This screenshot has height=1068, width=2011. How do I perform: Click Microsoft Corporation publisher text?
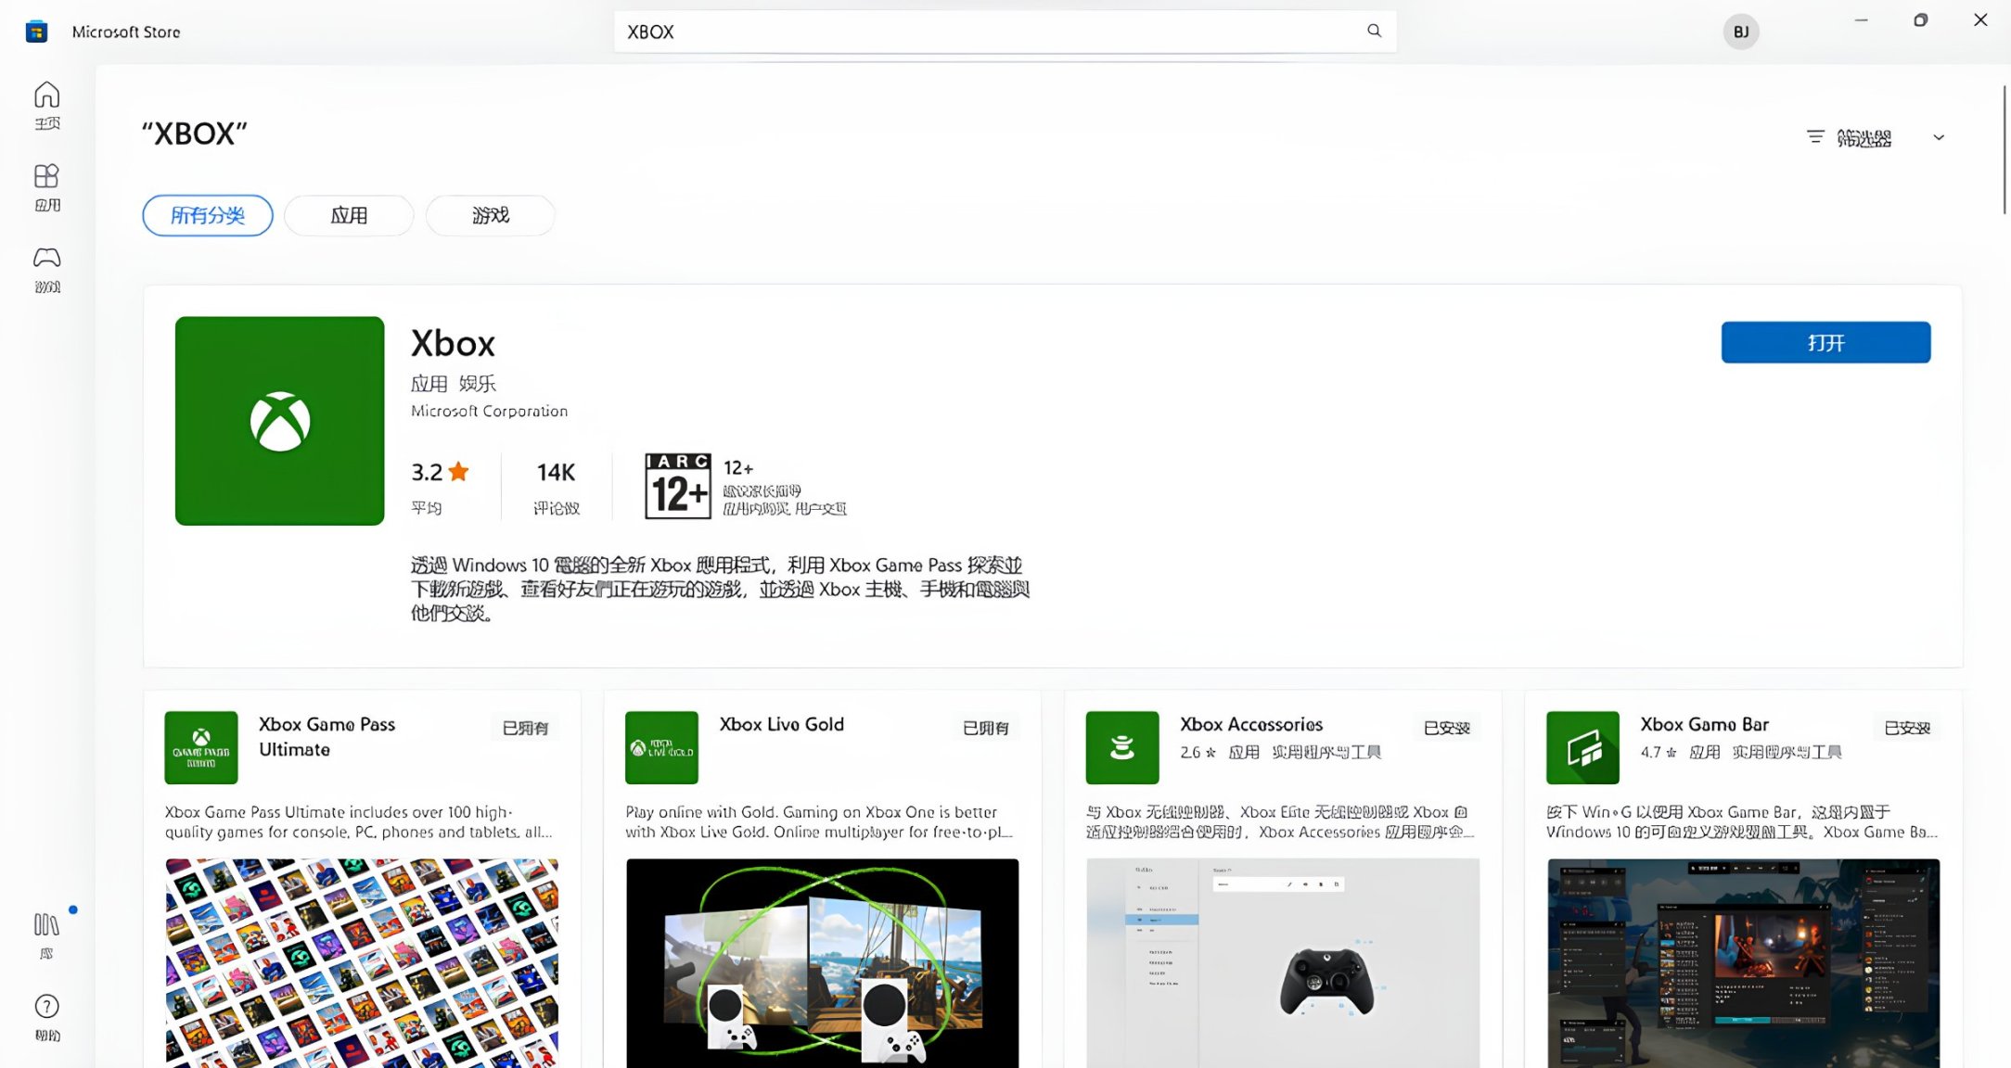(x=489, y=411)
